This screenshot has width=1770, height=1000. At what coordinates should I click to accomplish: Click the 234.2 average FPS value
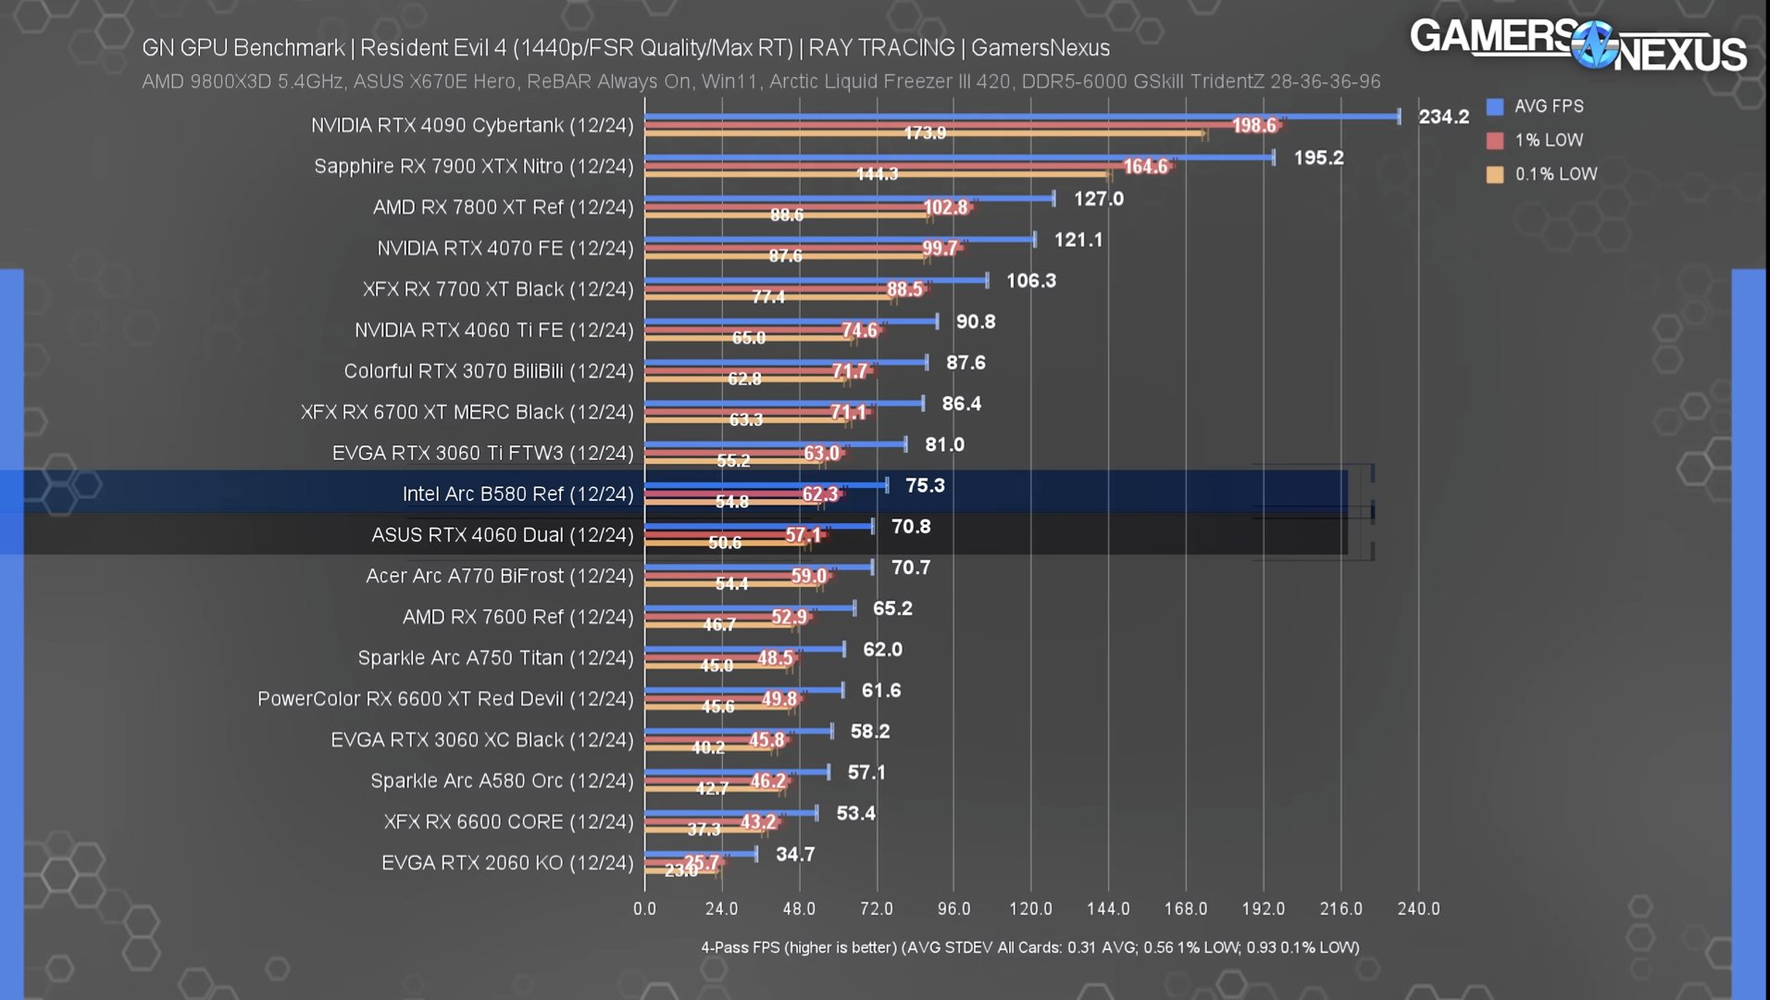tap(1444, 117)
